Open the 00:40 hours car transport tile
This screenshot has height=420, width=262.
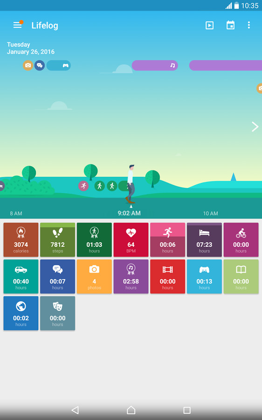point(21,276)
